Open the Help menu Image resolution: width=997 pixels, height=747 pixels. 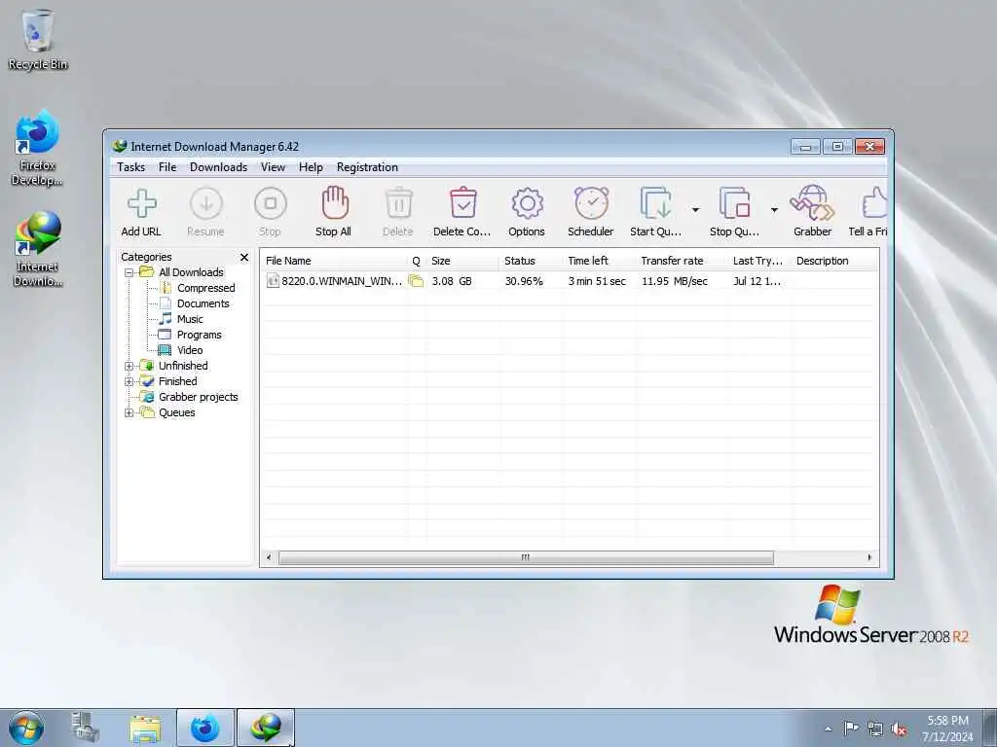[311, 167]
